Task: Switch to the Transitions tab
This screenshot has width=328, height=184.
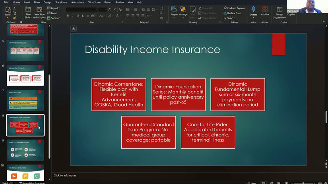Action: (61, 2)
